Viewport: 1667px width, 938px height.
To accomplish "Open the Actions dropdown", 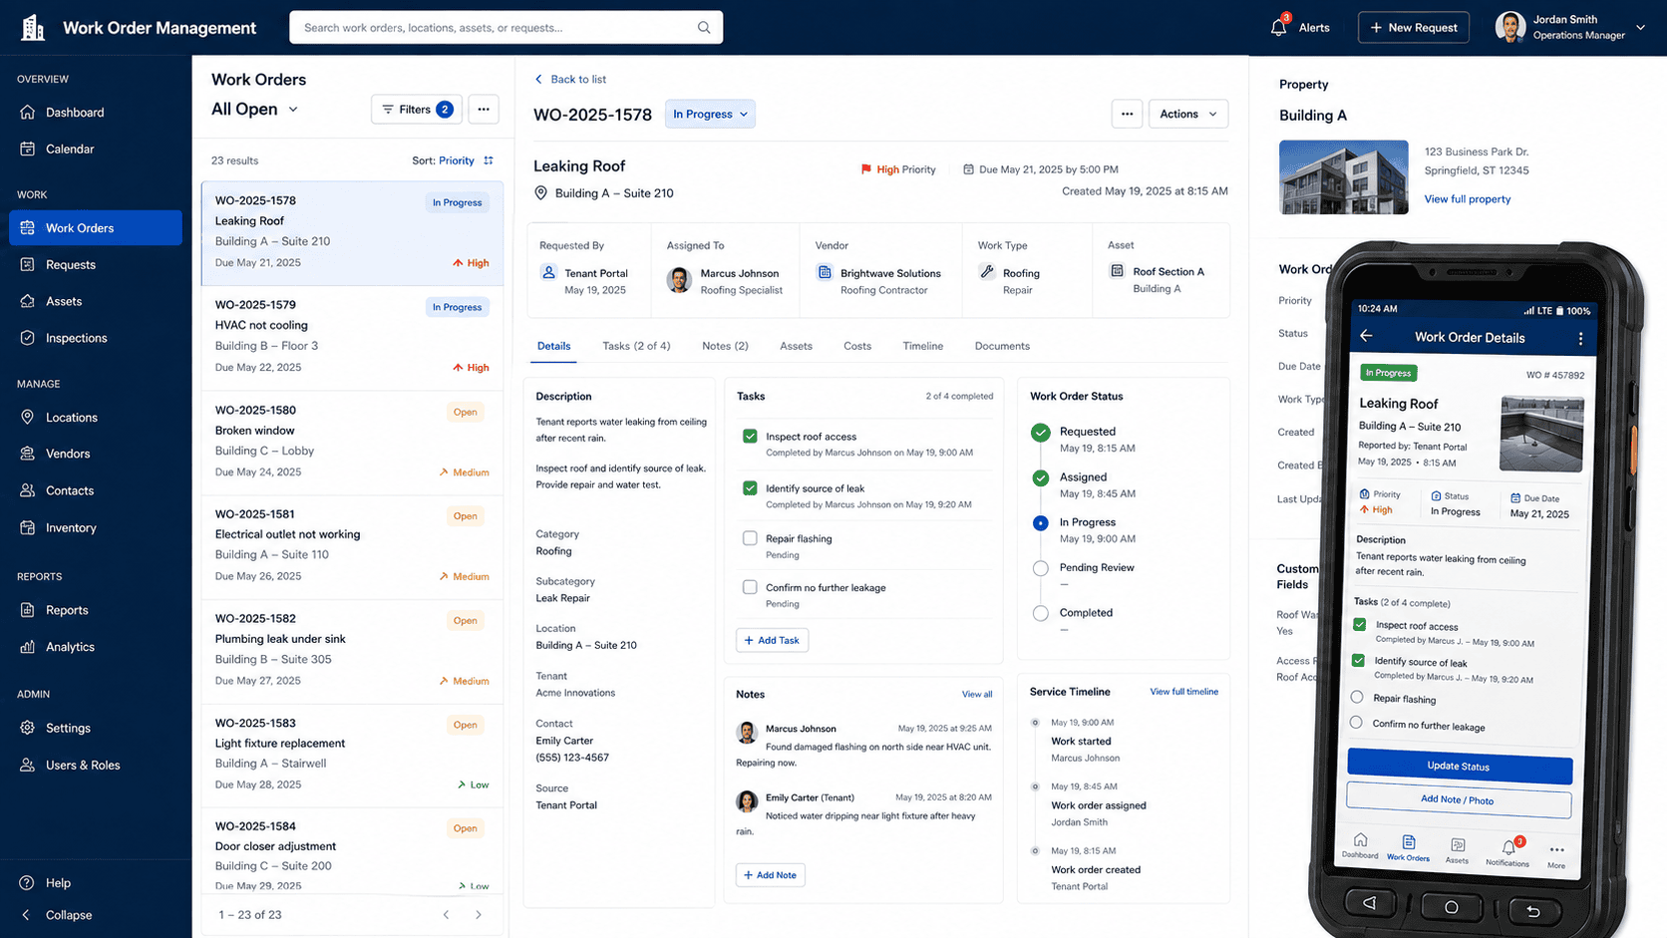I will click(x=1188, y=114).
